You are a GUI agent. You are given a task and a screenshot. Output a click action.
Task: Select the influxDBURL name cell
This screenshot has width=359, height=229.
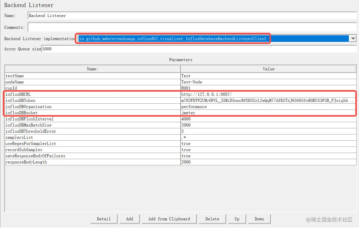coord(93,94)
